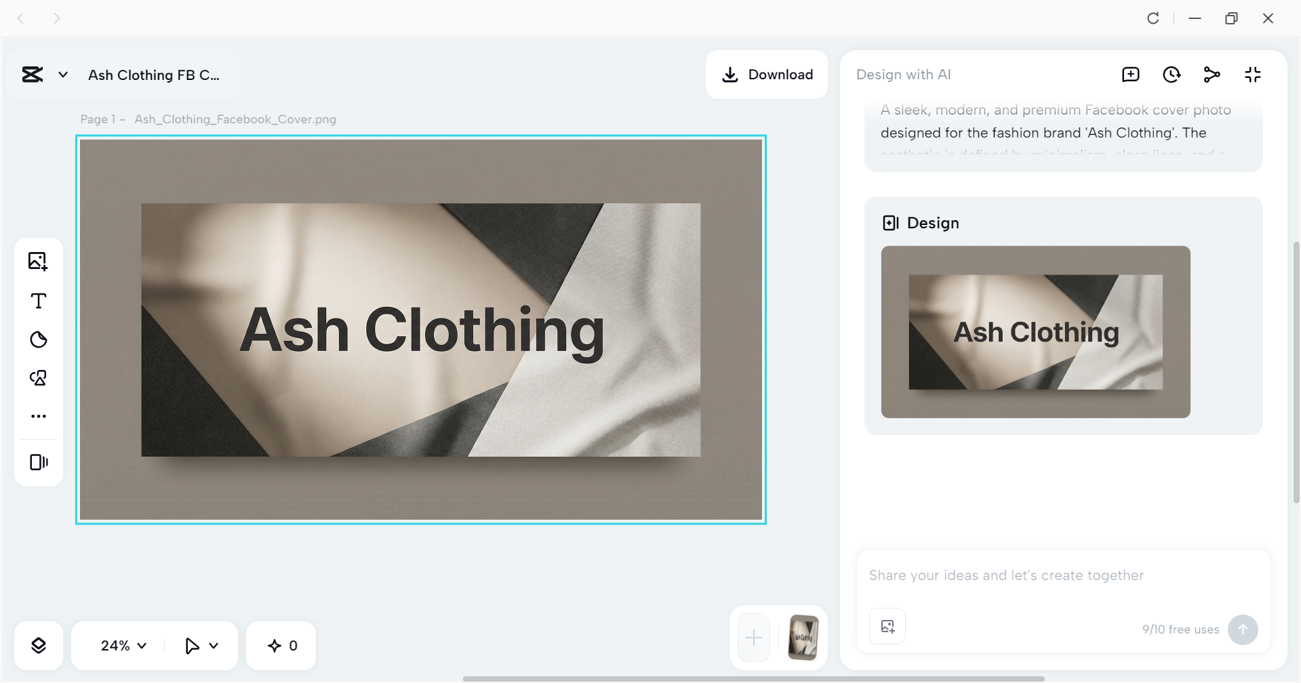This screenshot has height=683, width=1301.
Task: Open the 24% zoom level dropdown
Action: [x=121, y=644]
